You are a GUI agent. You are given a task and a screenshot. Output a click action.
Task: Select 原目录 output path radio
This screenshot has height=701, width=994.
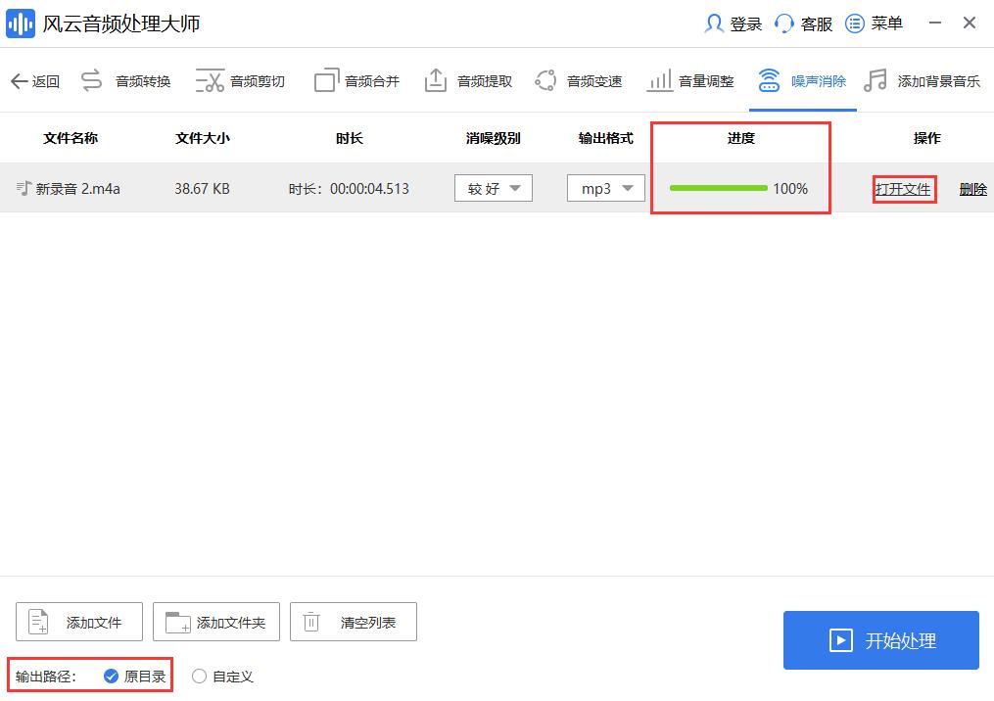(x=111, y=677)
